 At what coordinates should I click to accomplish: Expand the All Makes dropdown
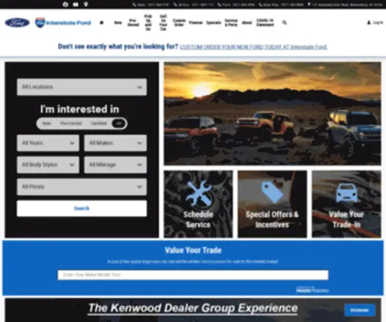tap(115, 143)
